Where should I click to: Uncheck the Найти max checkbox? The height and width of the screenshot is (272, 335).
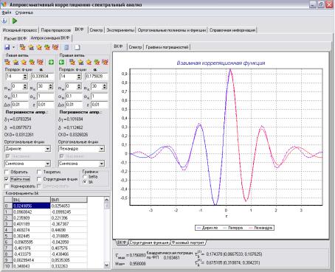7,179
